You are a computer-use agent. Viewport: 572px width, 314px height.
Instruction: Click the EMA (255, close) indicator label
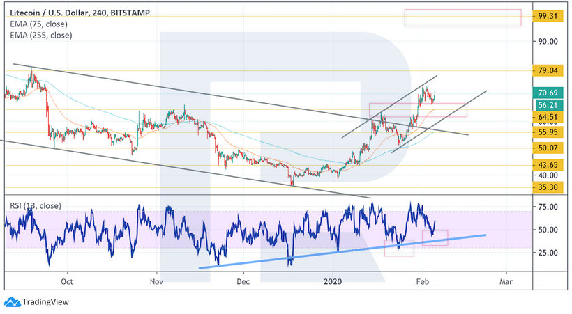coord(41,36)
